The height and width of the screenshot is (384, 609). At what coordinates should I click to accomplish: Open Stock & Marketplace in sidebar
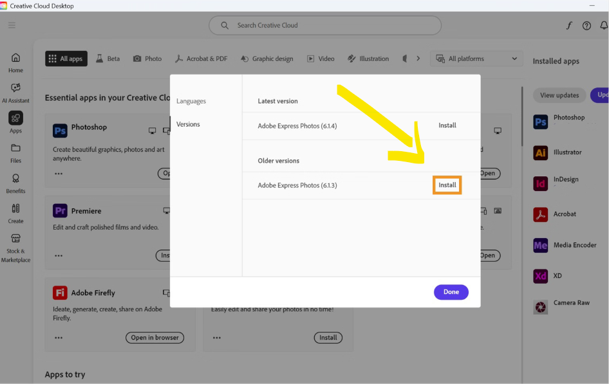point(15,248)
